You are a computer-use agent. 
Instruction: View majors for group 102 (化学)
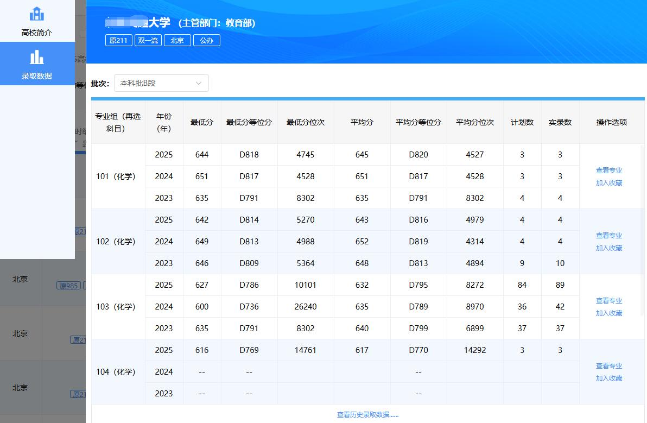click(608, 235)
